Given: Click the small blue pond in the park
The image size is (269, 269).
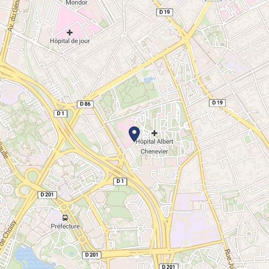Looking at the screenshot, I should coord(149,79).
